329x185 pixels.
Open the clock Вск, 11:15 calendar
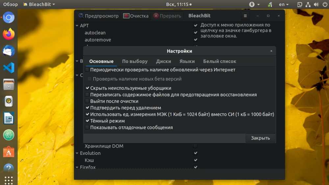tap(179, 4)
